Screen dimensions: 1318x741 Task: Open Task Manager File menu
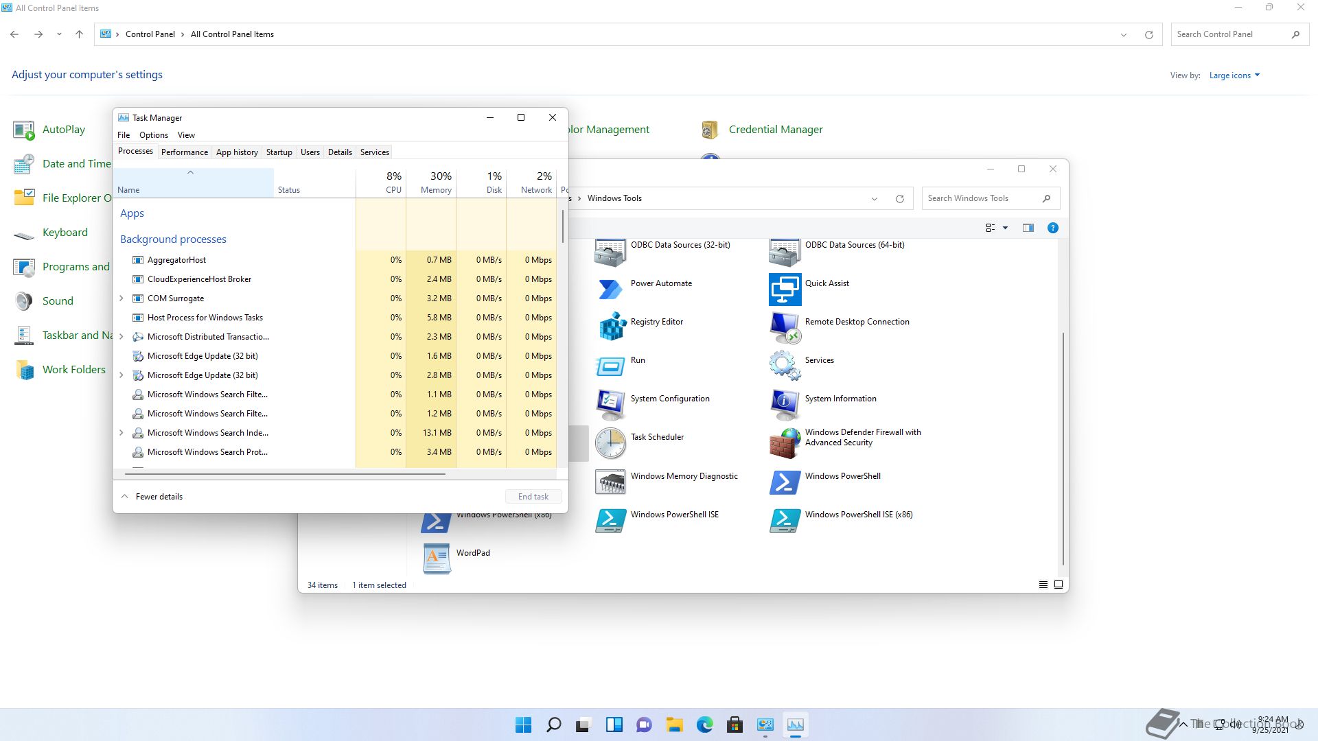click(x=124, y=135)
